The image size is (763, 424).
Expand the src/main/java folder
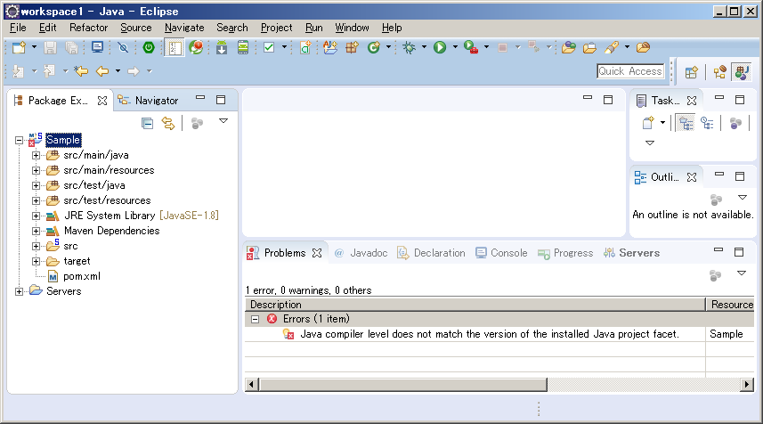pyautogui.click(x=36, y=155)
